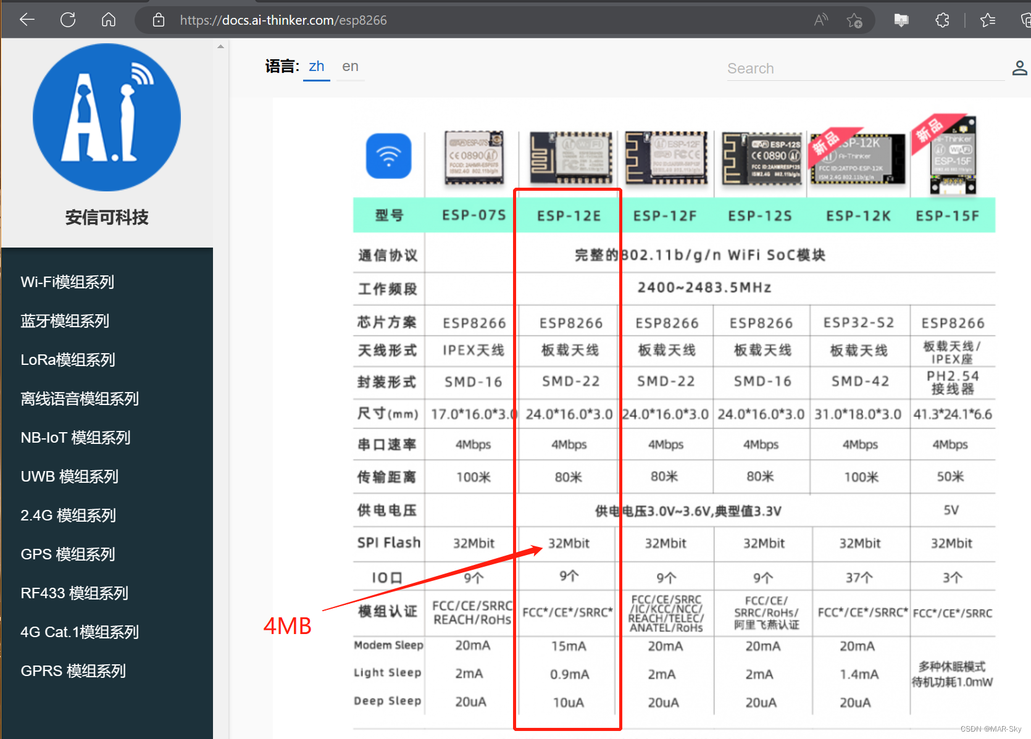
Task: View site security info via lock icon
Action: pos(159,20)
